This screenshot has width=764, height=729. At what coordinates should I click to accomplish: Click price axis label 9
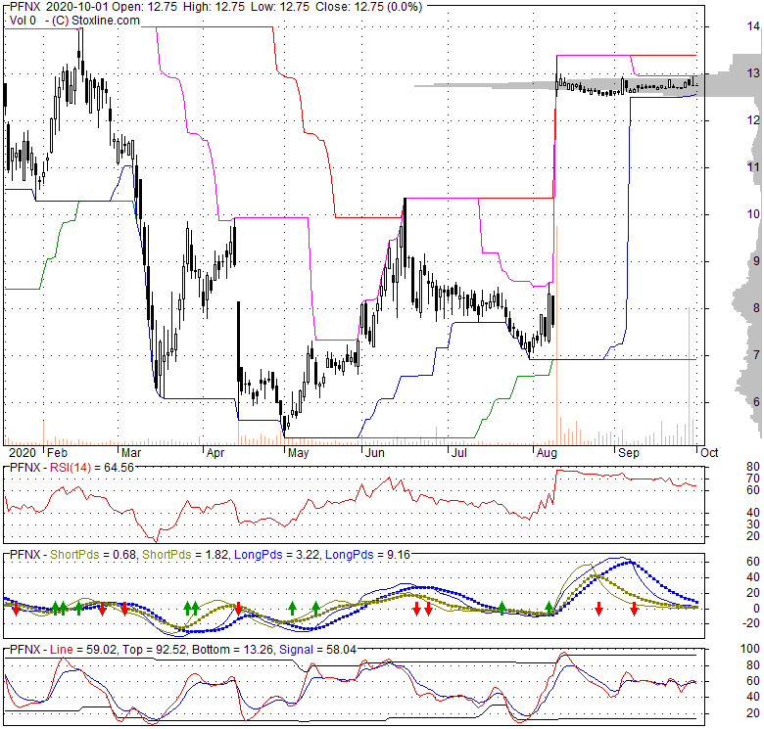click(756, 261)
